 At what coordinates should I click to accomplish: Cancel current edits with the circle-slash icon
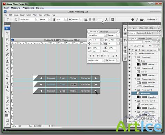132,19
